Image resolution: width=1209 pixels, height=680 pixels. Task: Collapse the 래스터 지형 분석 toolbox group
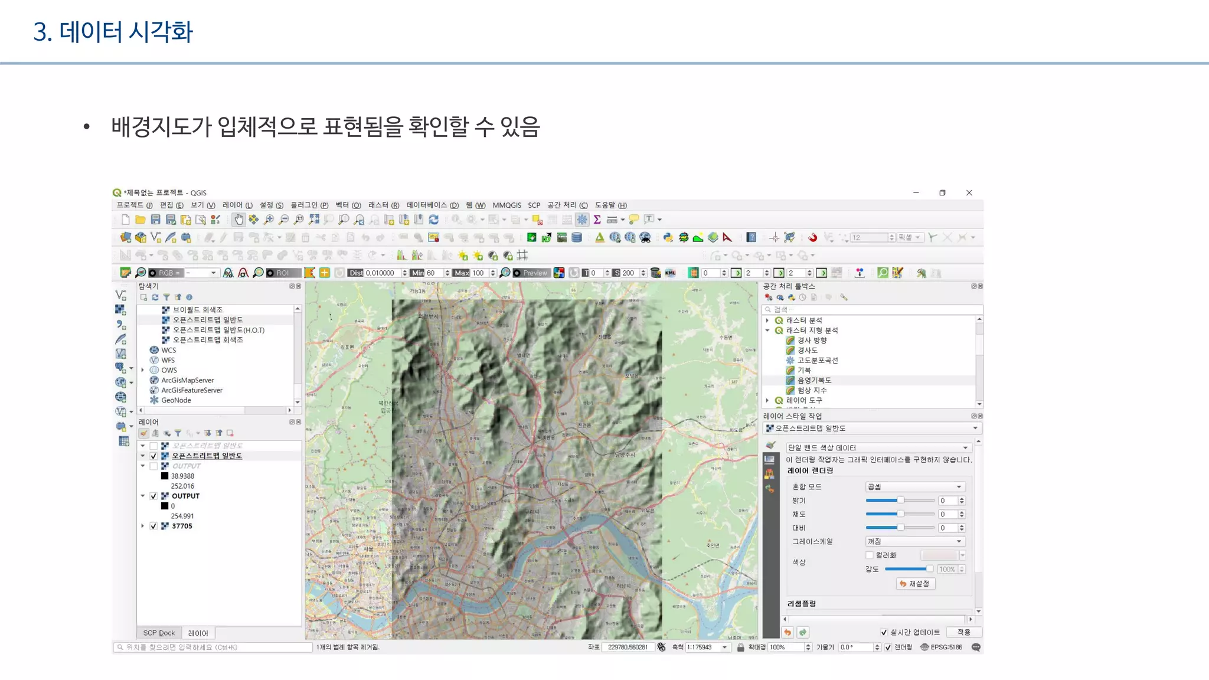[767, 331]
